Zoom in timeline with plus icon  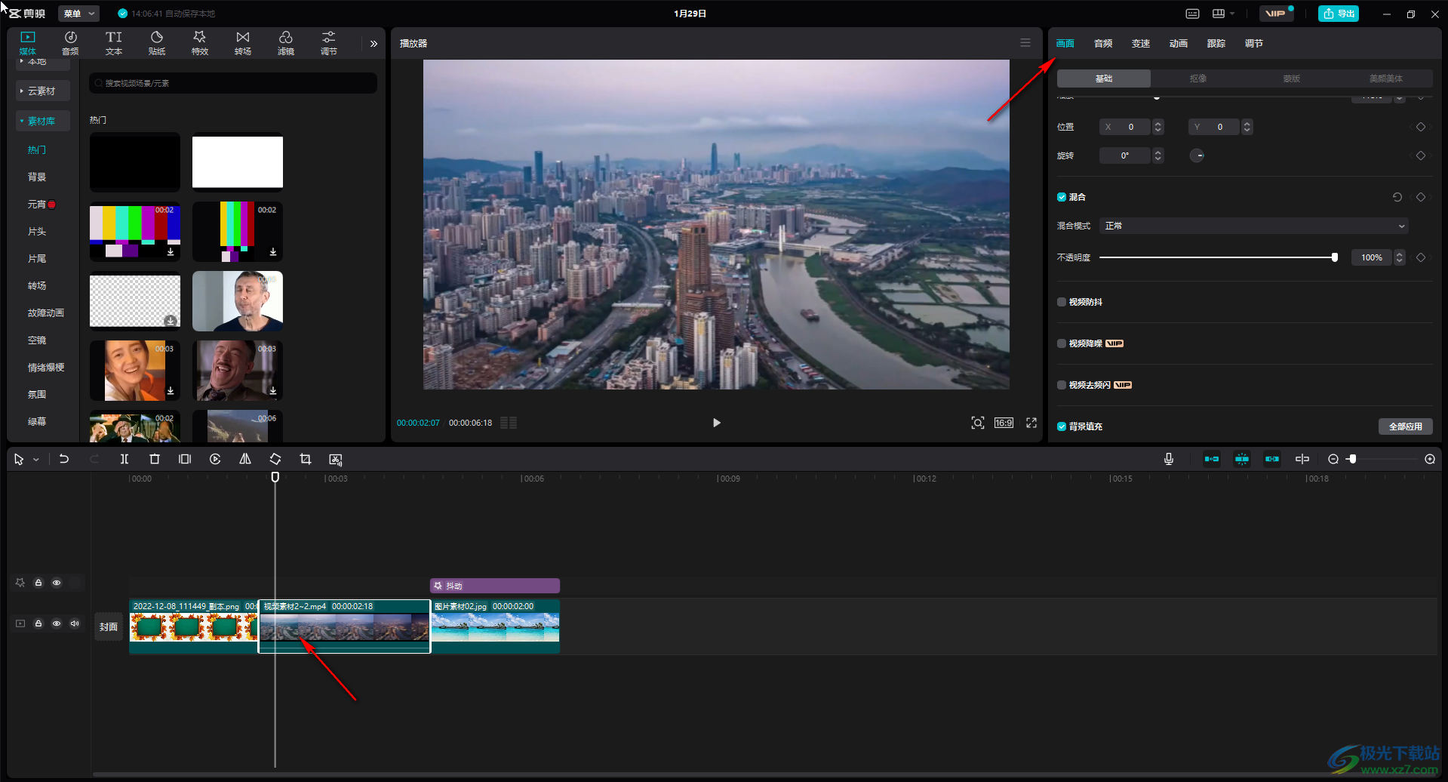(1430, 459)
